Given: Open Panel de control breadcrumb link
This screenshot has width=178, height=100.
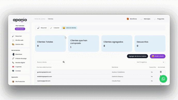Looking at the screenshot, I should pos(40,19).
